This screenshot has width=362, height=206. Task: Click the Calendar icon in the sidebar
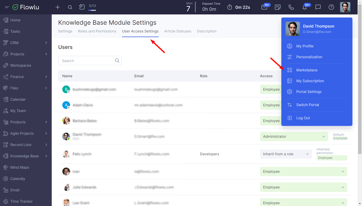6,99
